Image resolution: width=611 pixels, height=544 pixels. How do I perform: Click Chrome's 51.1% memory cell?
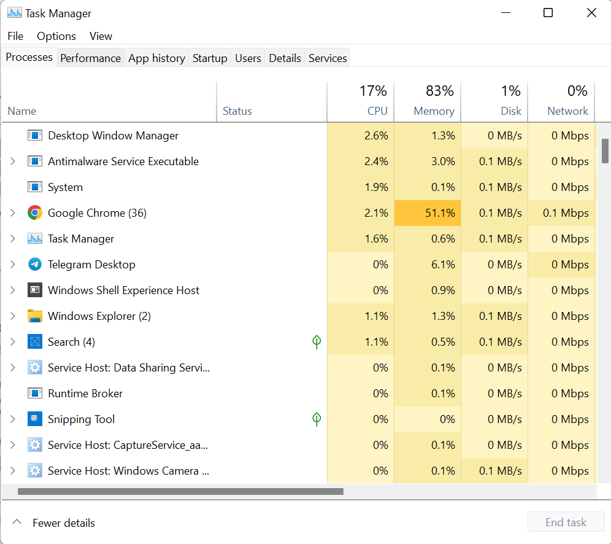point(428,213)
